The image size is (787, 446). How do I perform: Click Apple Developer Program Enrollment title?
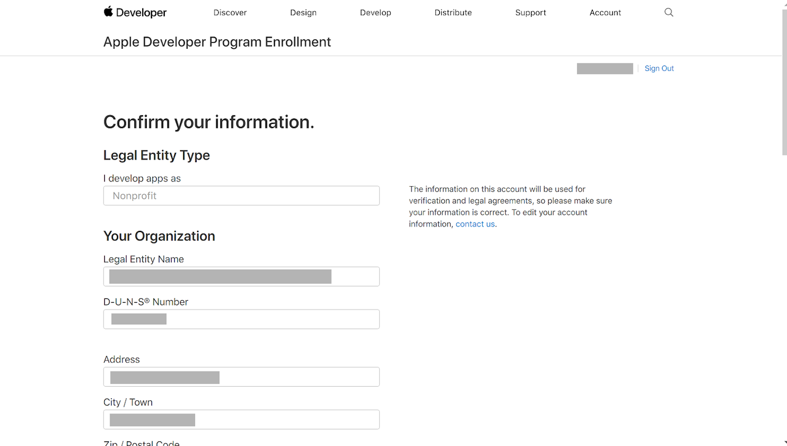click(217, 42)
